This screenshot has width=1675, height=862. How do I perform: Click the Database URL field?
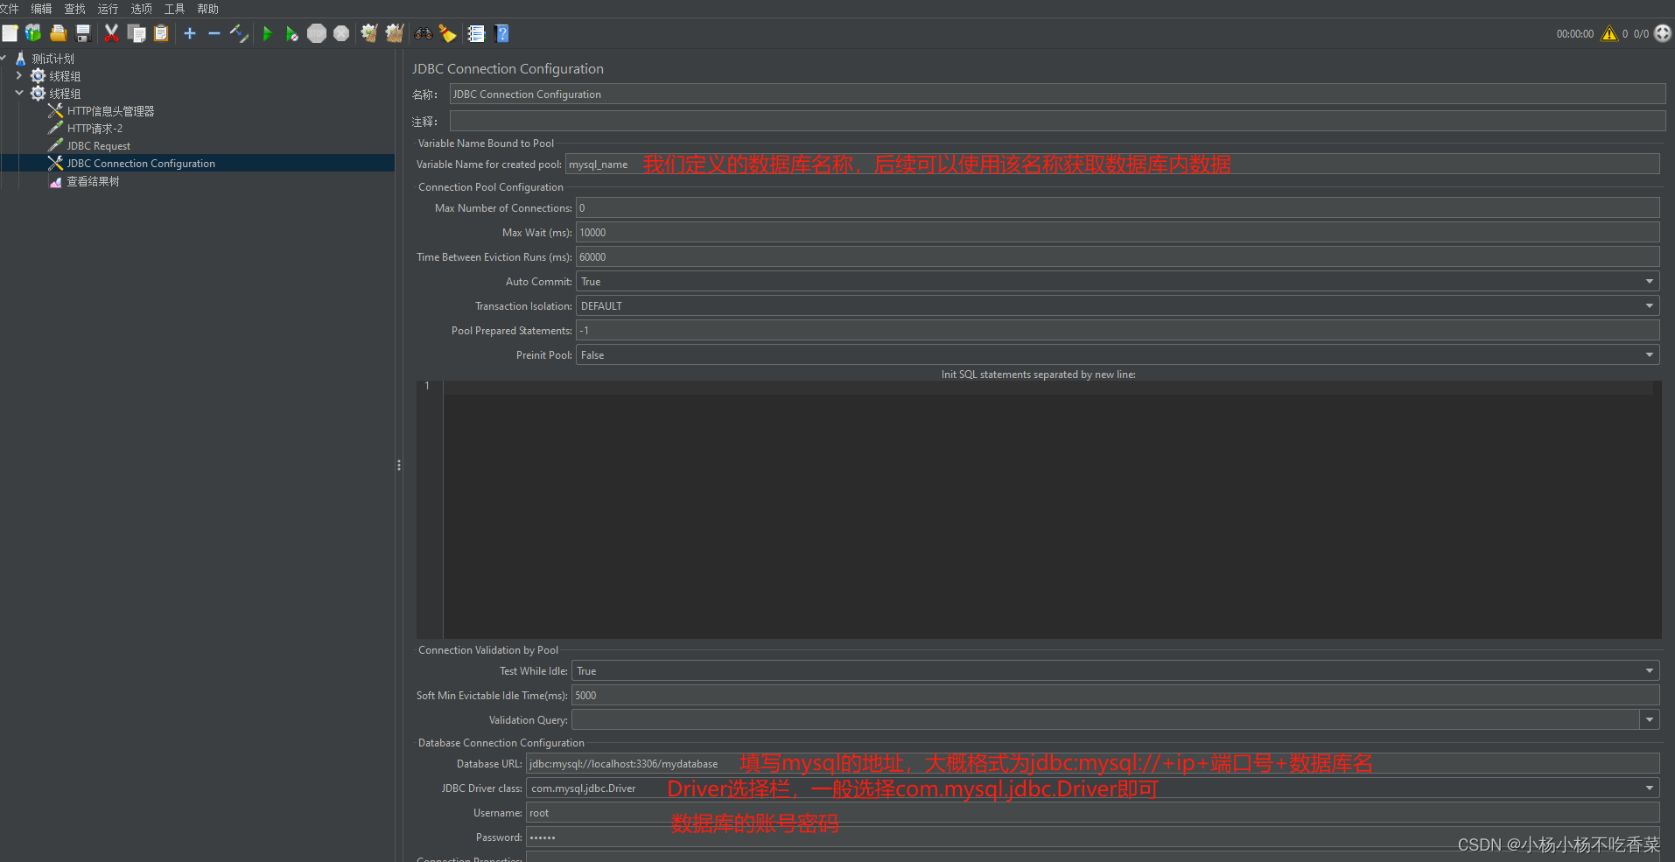click(1093, 763)
